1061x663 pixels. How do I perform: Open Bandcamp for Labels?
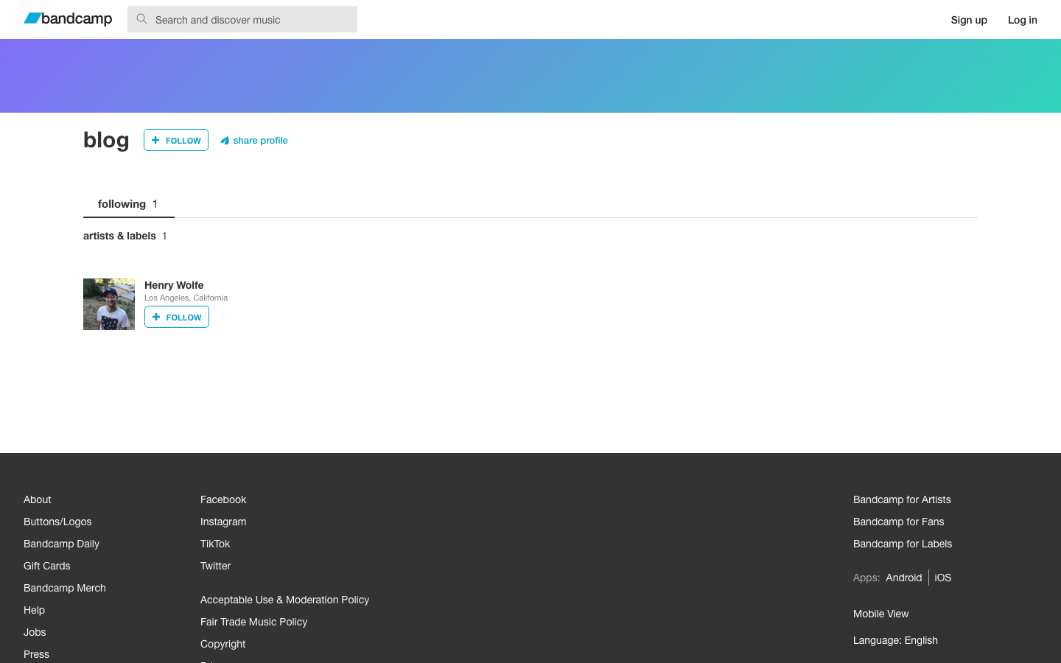(x=903, y=544)
